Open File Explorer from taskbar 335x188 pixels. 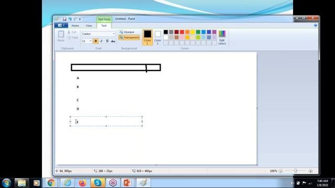21,183
